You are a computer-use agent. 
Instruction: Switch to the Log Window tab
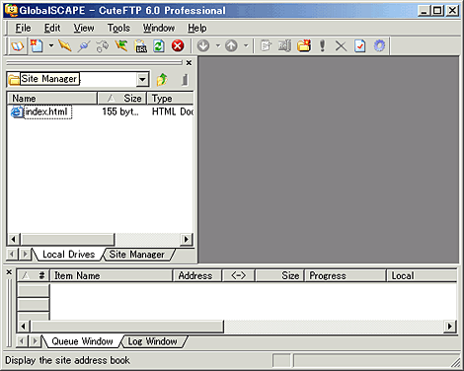coord(152,341)
